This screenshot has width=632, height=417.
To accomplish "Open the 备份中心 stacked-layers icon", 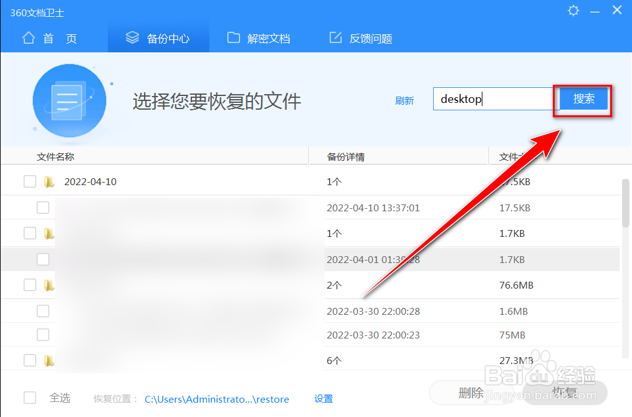I will pos(132,37).
